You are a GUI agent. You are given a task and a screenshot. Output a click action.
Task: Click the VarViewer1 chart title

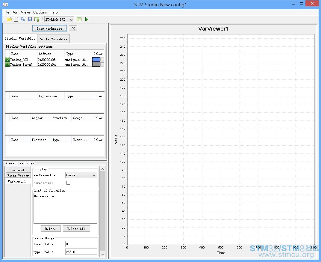213,29
